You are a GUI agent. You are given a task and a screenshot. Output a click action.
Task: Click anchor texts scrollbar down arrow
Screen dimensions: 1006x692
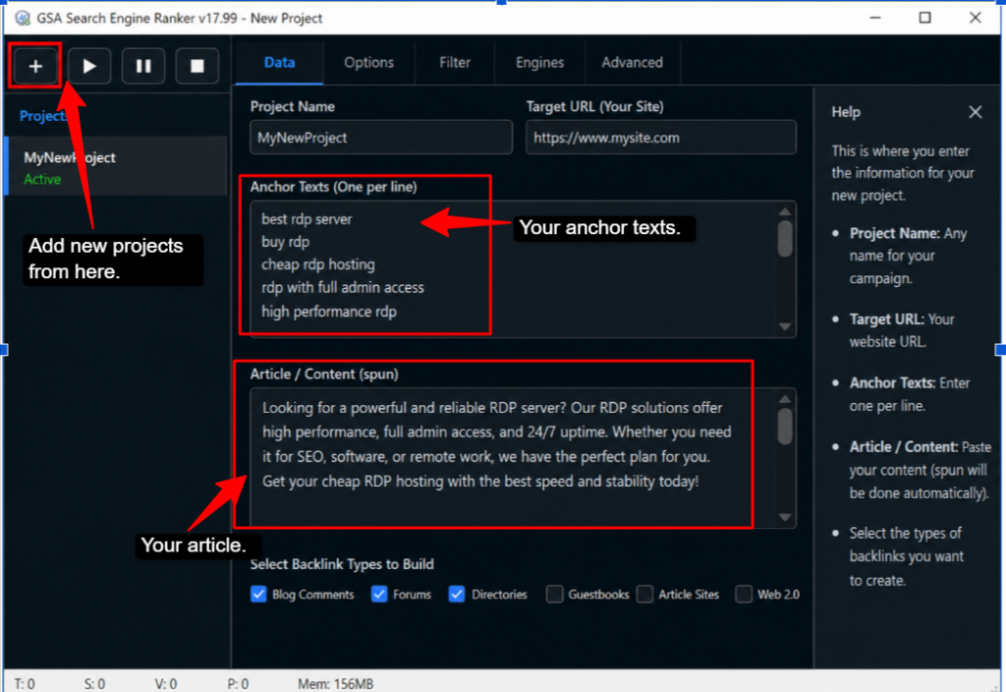(785, 326)
